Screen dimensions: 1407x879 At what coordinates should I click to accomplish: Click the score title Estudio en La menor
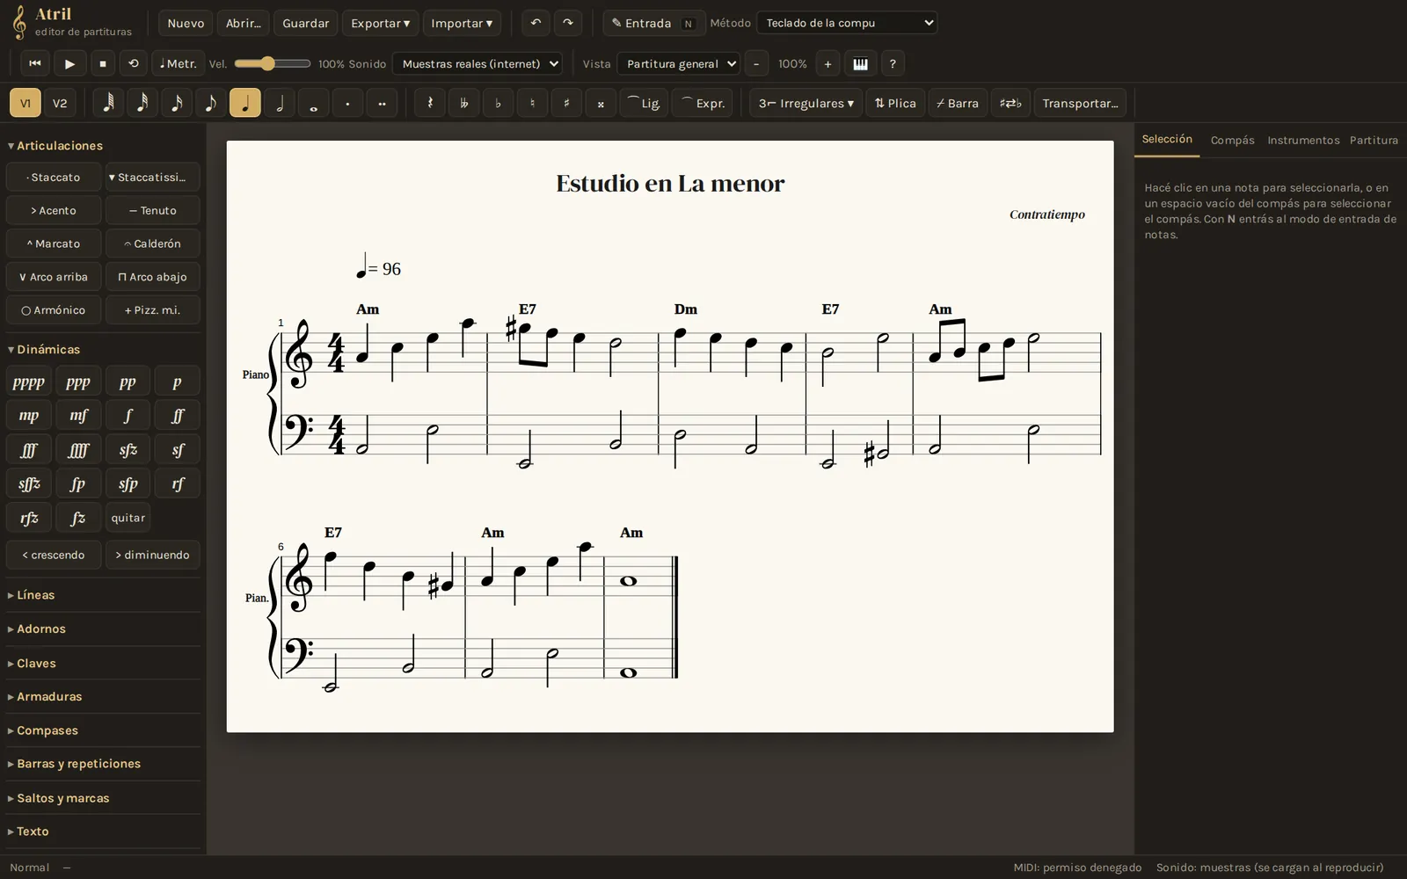[670, 183]
